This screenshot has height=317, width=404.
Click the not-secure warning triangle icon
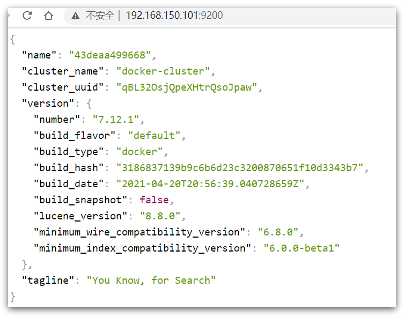click(76, 16)
